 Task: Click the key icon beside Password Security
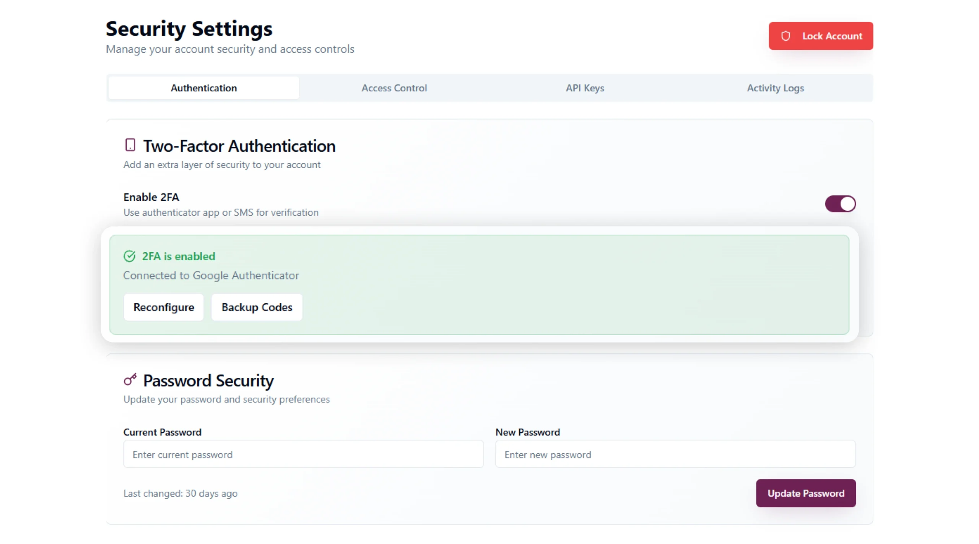click(x=130, y=380)
